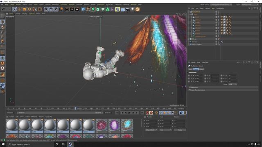Click the current frame timeline marker
262x147 pixels.
(x=75, y=109)
